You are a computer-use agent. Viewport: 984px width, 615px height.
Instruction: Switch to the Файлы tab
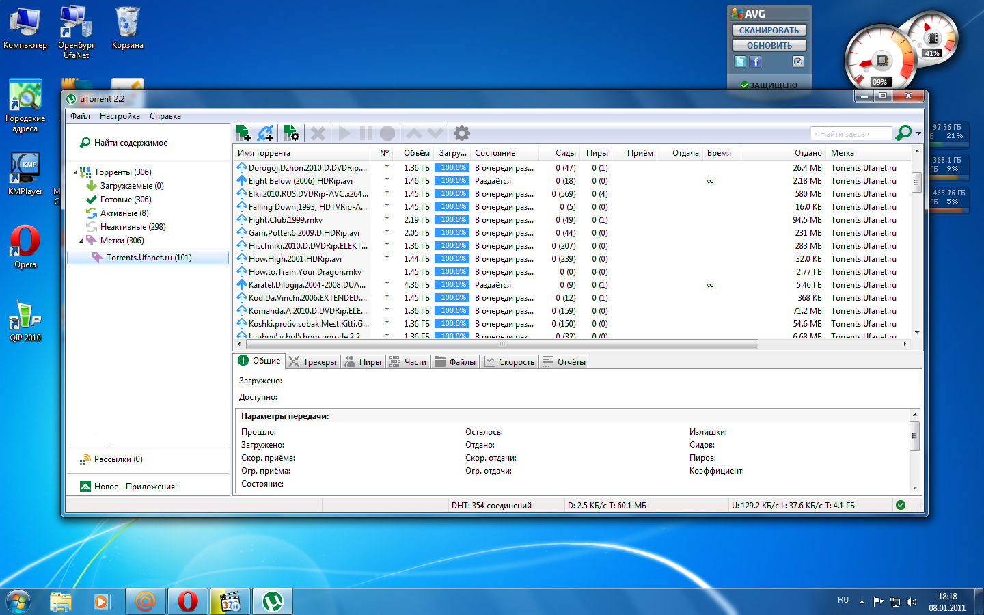[455, 362]
